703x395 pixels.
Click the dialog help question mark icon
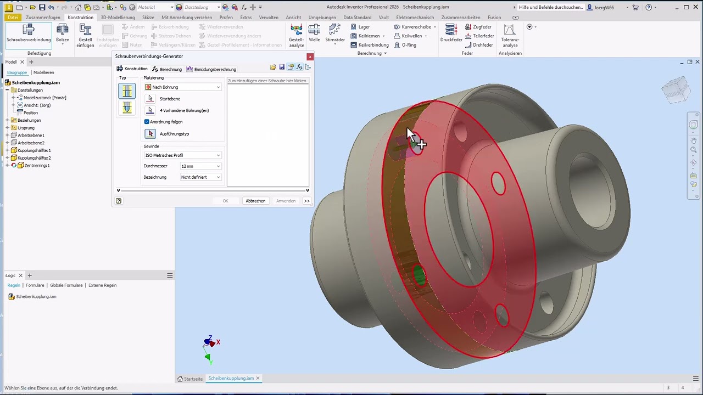[119, 201]
